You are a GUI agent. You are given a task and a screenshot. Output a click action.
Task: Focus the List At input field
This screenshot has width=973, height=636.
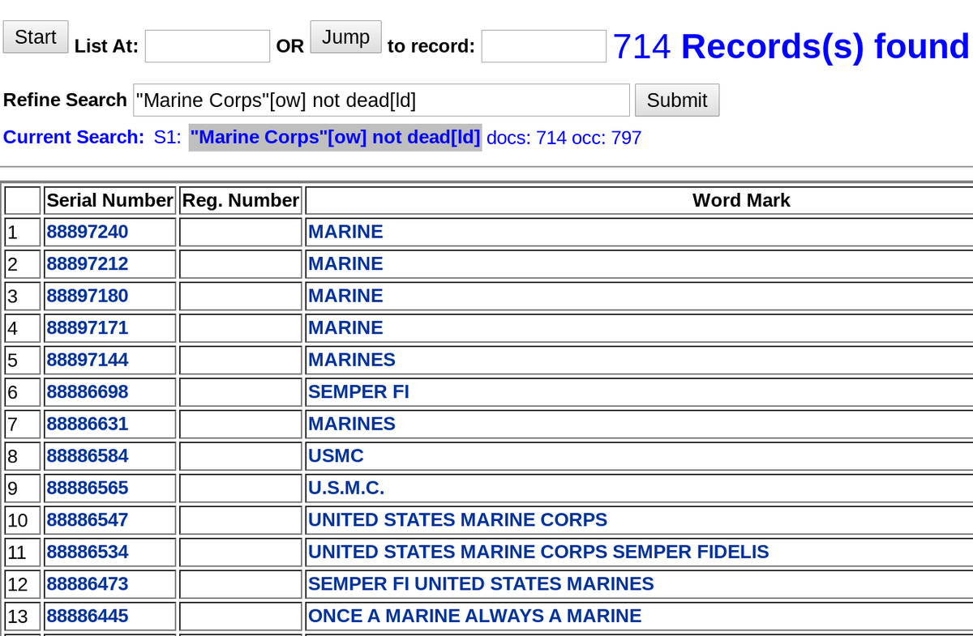click(208, 46)
